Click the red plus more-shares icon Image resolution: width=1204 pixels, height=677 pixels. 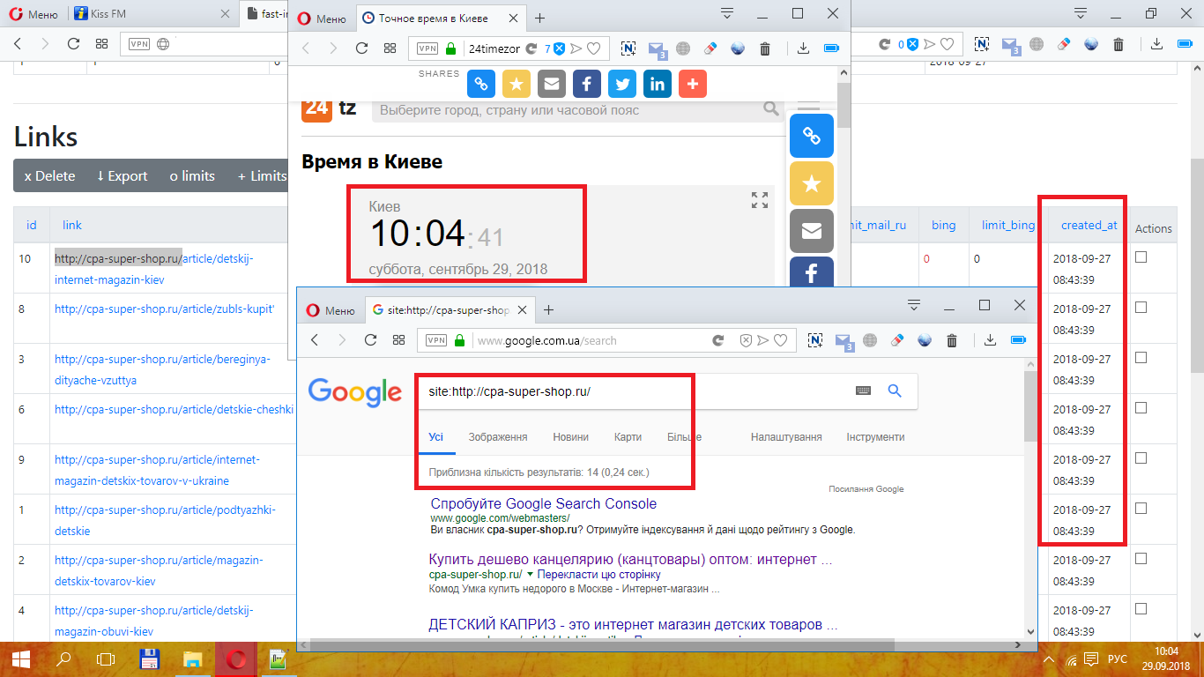(693, 84)
